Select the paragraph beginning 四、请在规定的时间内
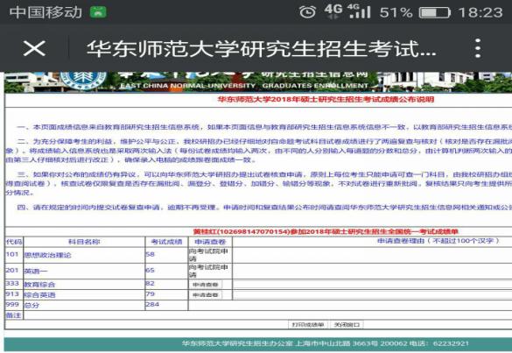 coord(264,208)
